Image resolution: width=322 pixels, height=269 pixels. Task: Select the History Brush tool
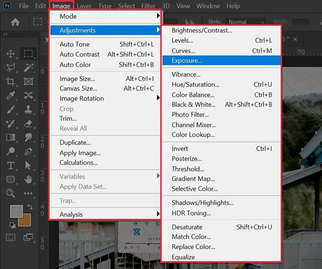coord(11,124)
